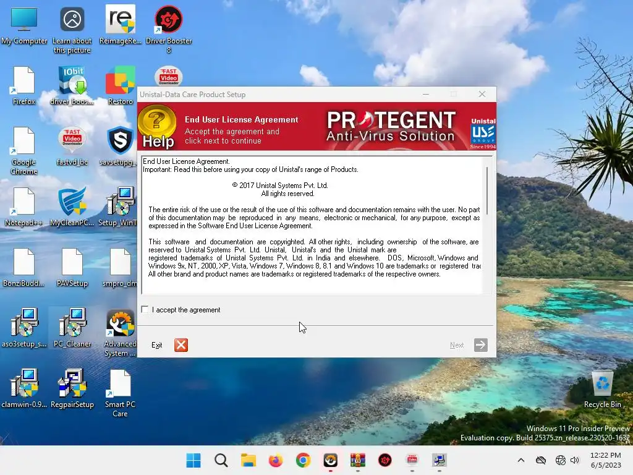Select the ReimageRe... desktop icon

121,26
